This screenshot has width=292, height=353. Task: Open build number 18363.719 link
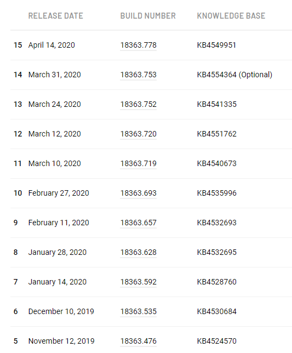point(139,163)
